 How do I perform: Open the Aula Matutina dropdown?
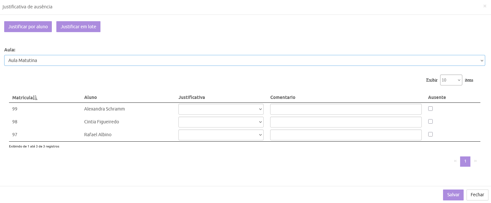click(244, 60)
